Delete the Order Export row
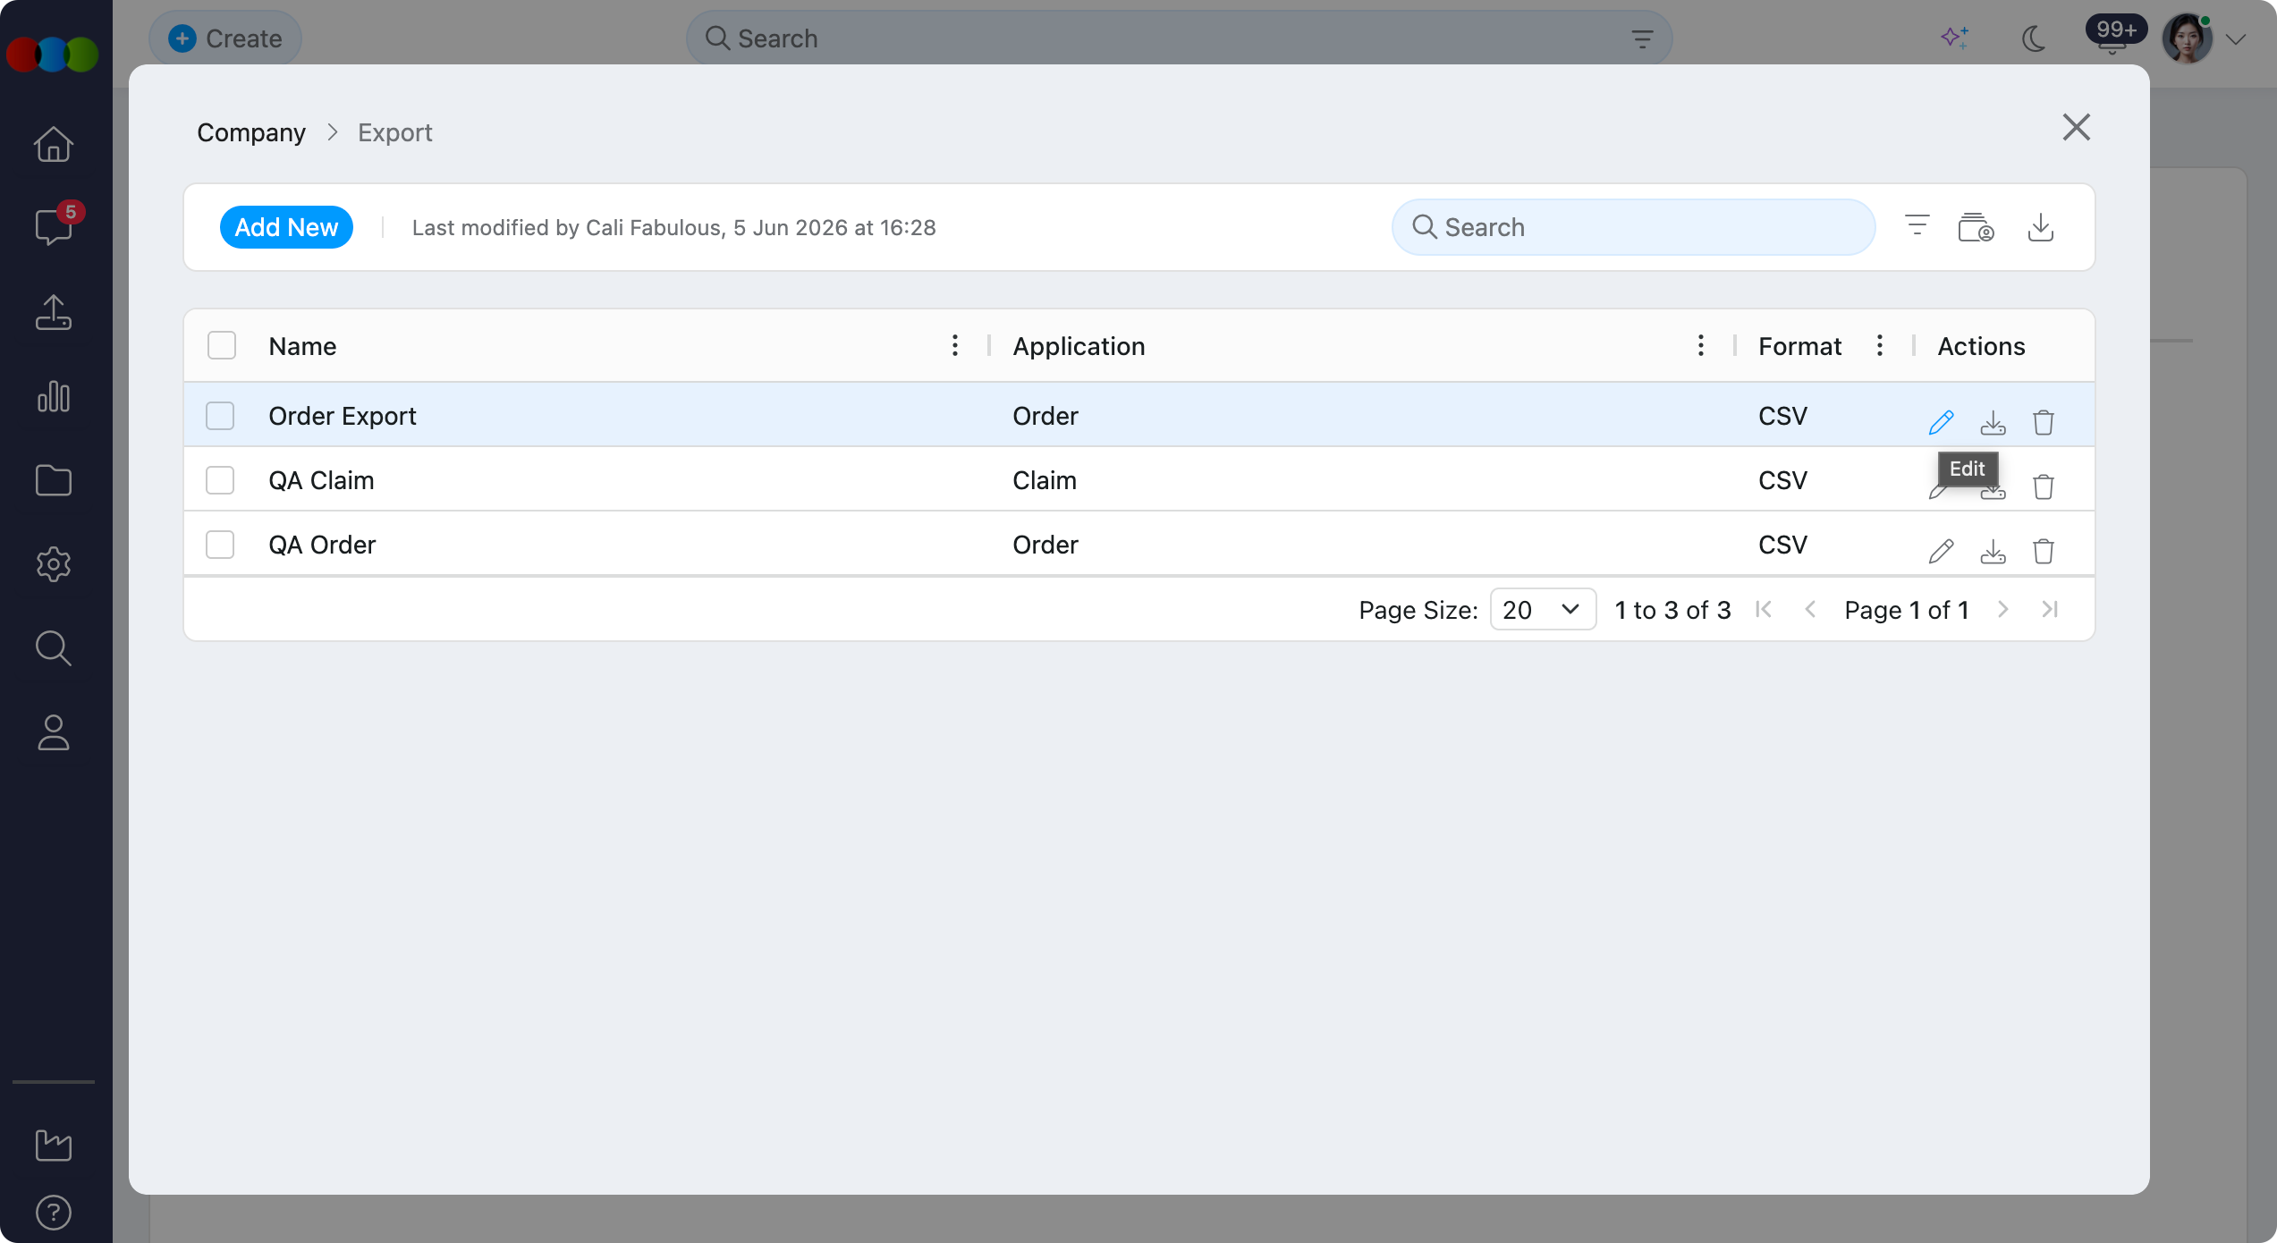The image size is (2277, 1243). [2044, 421]
